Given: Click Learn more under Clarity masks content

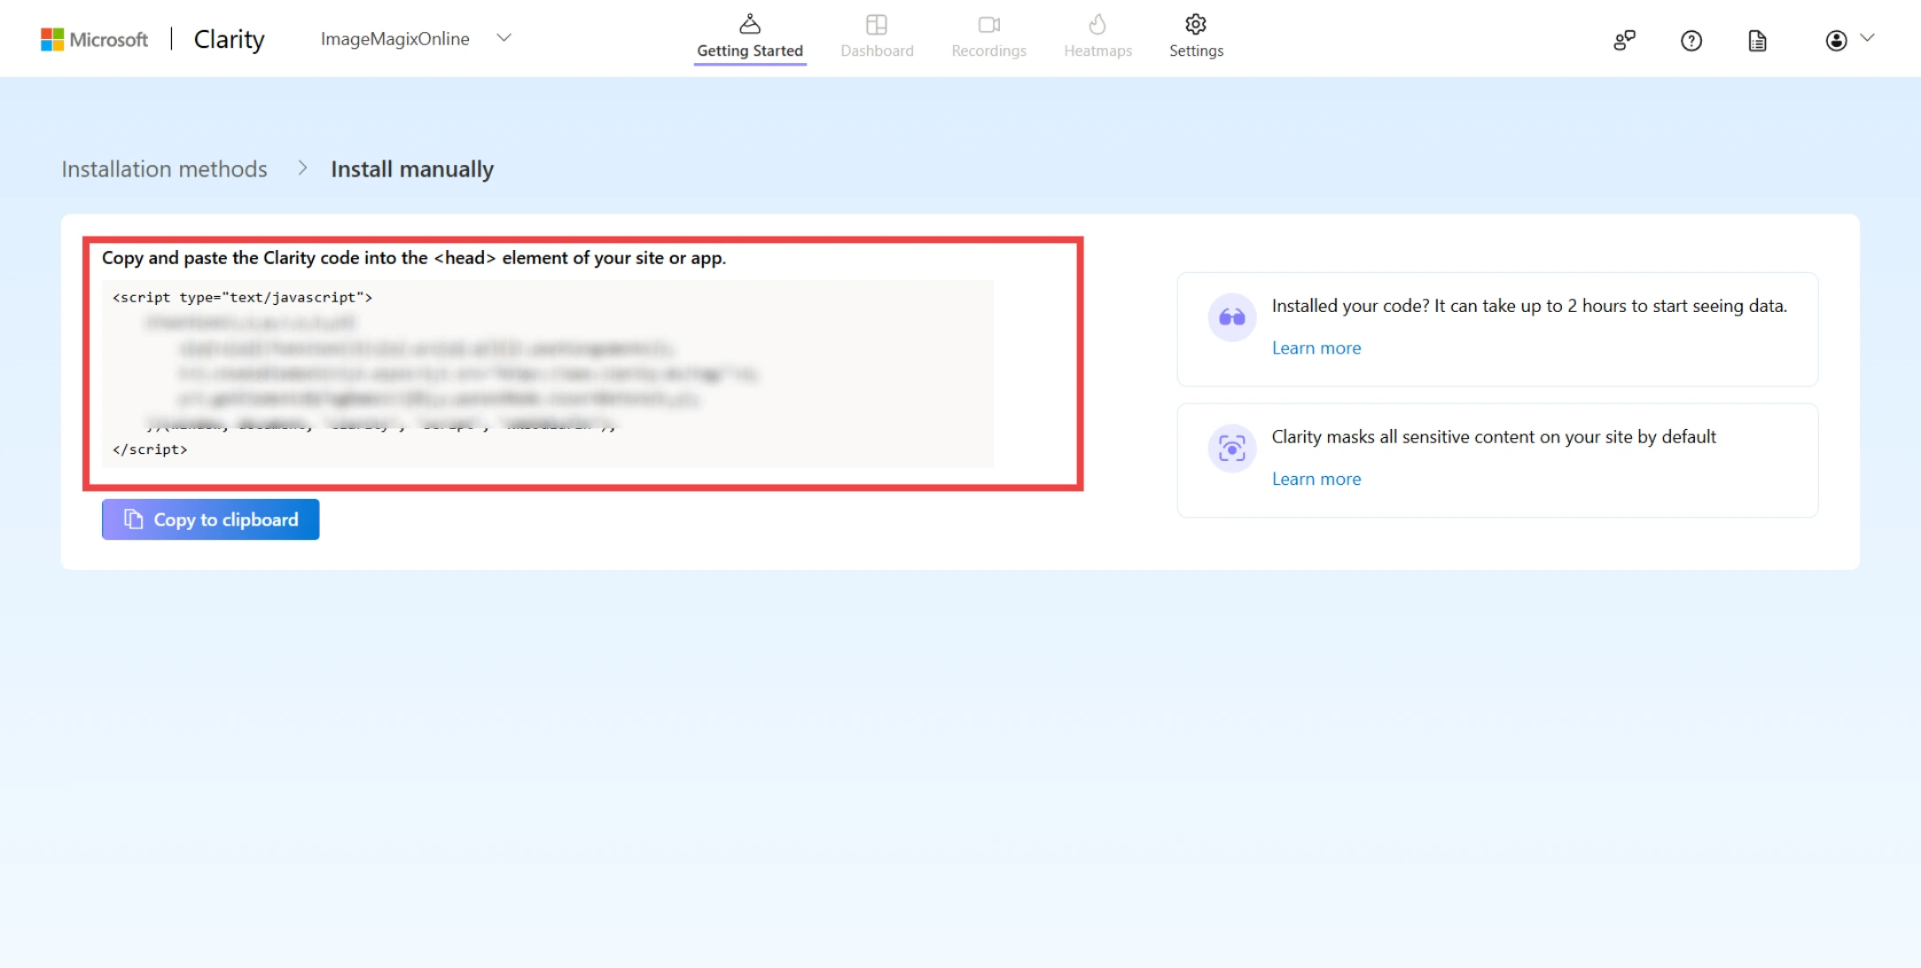Looking at the screenshot, I should pyautogui.click(x=1316, y=479).
